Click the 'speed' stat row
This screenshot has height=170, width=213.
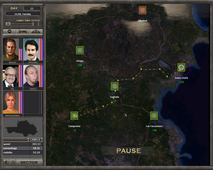(23, 144)
